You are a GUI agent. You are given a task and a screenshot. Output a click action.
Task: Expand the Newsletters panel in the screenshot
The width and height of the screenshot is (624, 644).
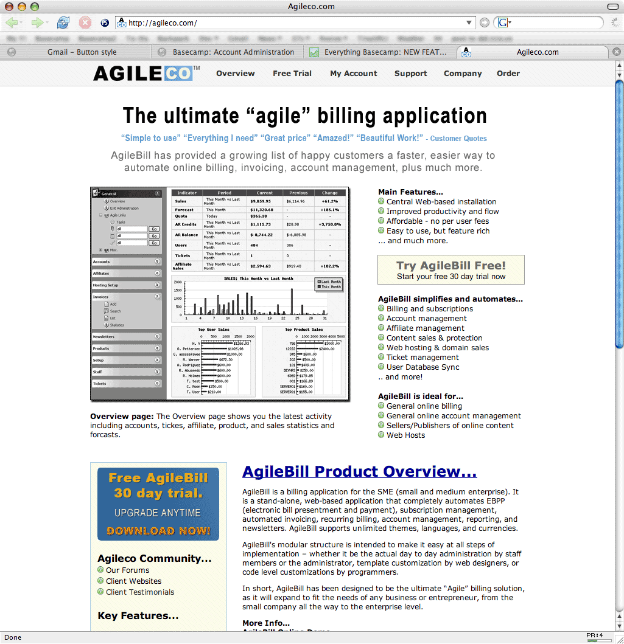[158, 336]
